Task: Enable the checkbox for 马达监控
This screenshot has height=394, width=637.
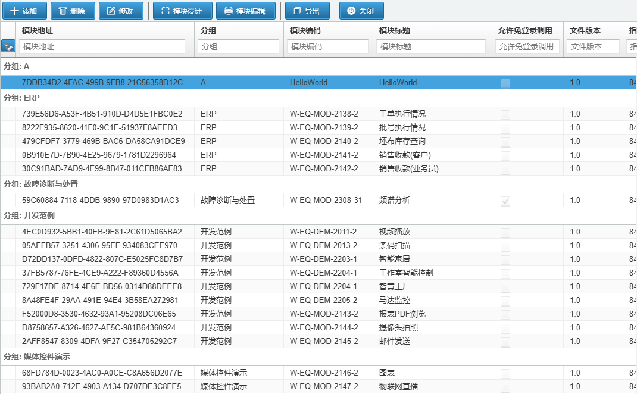Action: [x=505, y=301]
